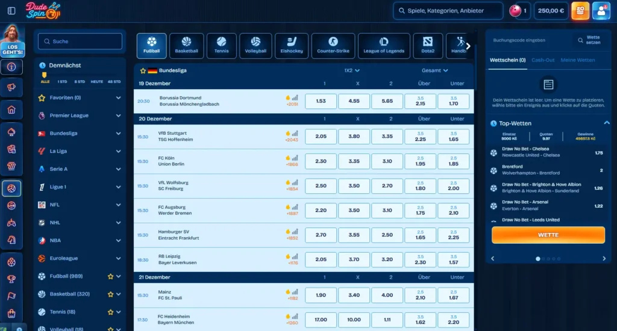Switch to the Cash-Out tab
617x331 pixels.
[x=543, y=60]
